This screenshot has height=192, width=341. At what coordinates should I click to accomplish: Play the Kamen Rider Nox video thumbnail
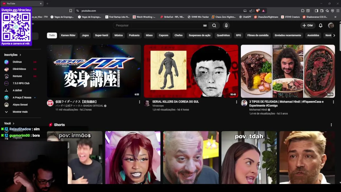(94, 71)
